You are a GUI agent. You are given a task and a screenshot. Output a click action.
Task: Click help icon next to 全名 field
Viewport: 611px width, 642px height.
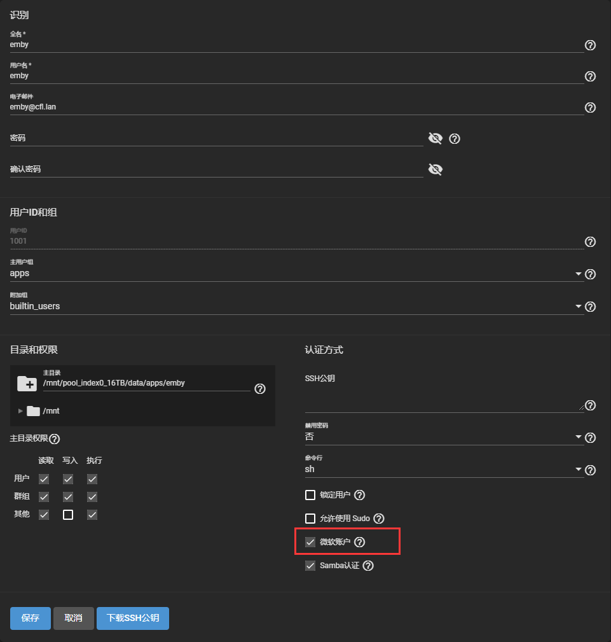tap(590, 45)
